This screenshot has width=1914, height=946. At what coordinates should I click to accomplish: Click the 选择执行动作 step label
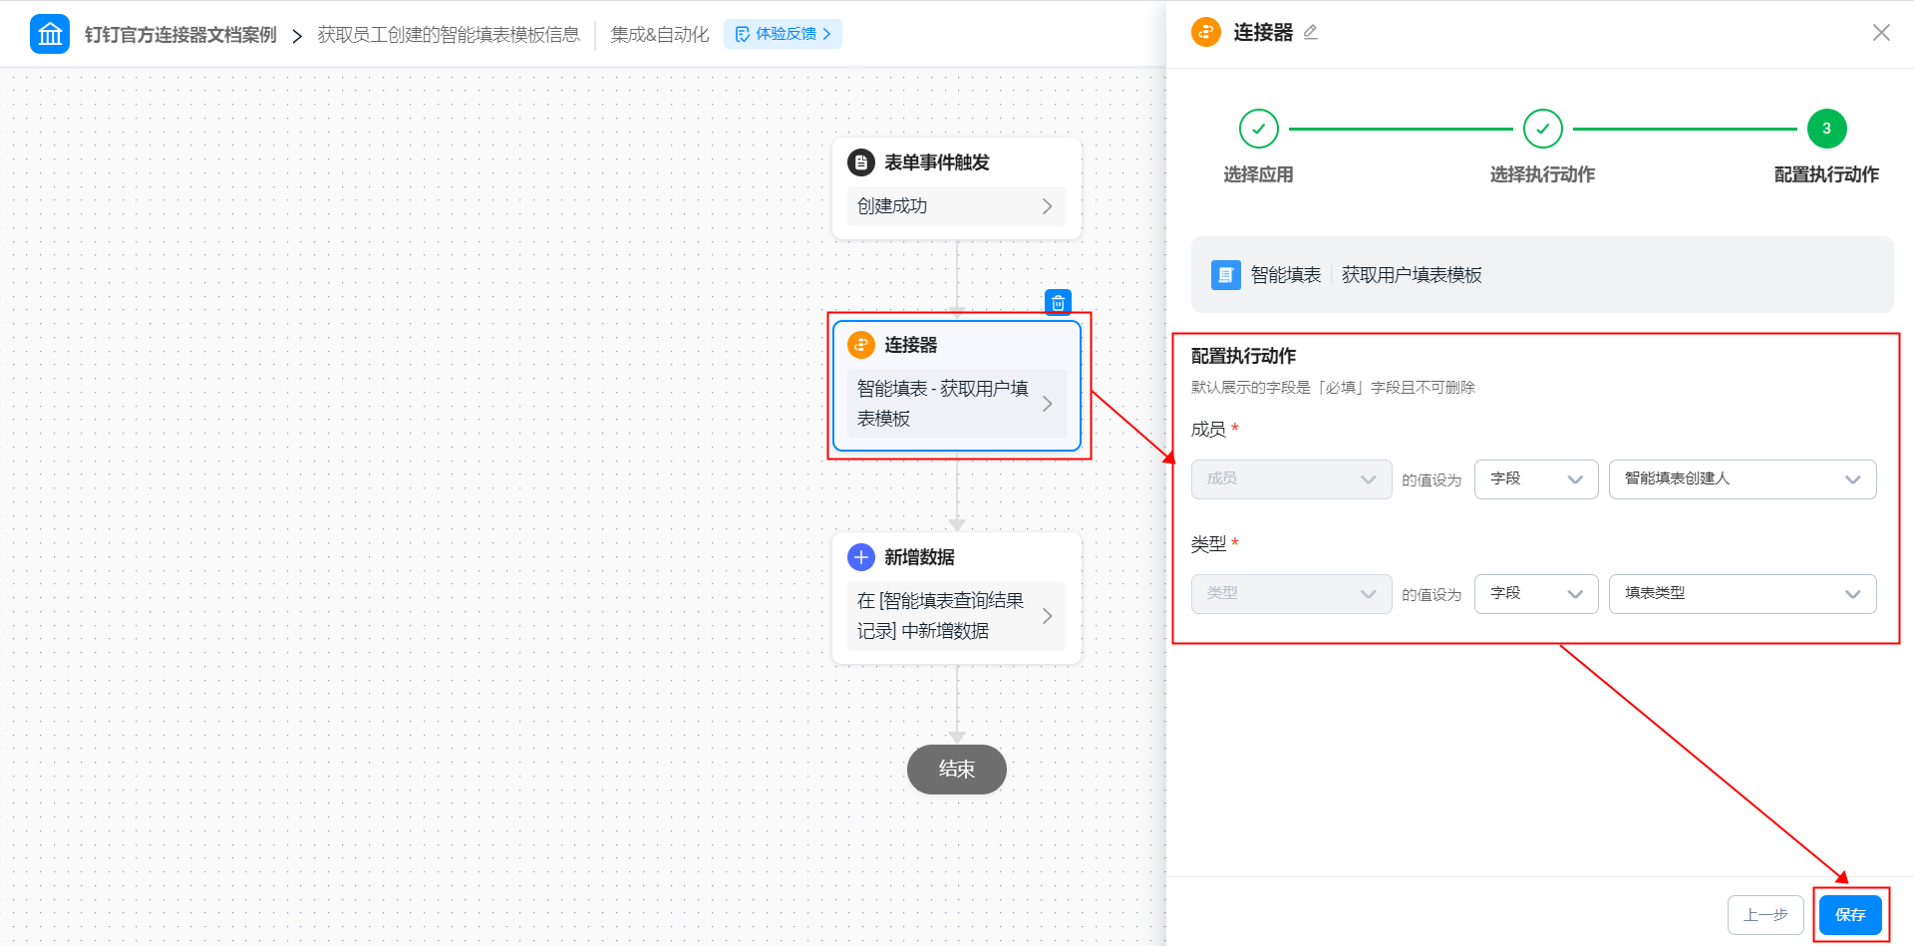coord(1542,174)
